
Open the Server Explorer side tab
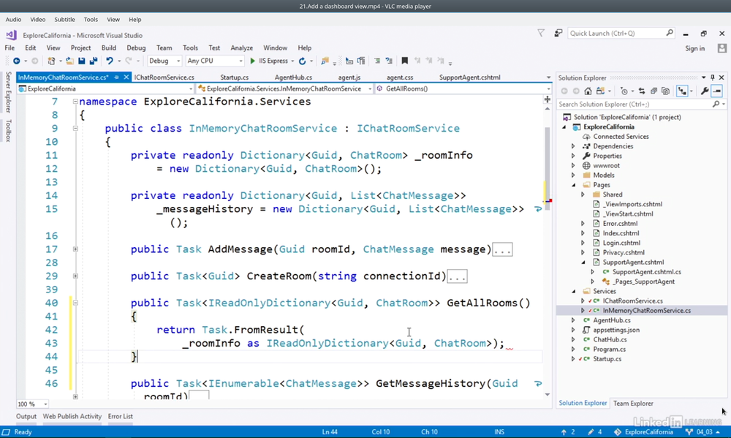(8, 92)
